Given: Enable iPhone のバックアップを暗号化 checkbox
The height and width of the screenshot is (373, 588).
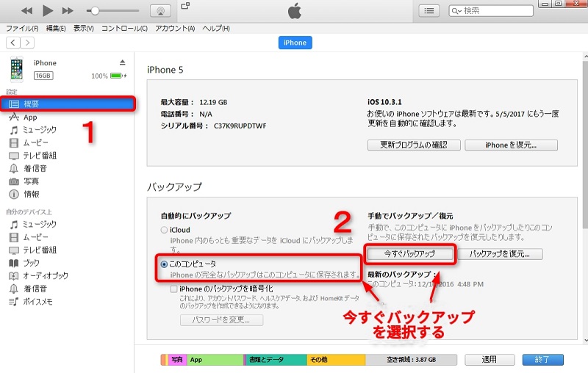Looking at the screenshot, I should (x=173, y=289).
